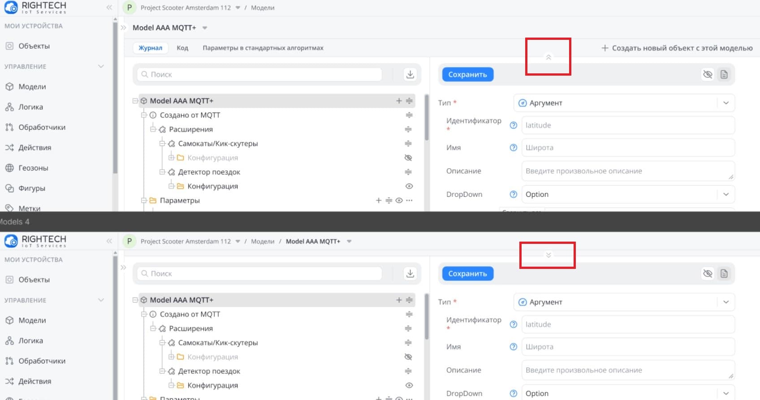Click the upper model tree's vertical scrollbar
The width and height of the screenshot is (760, 400).
coord(427,116)
